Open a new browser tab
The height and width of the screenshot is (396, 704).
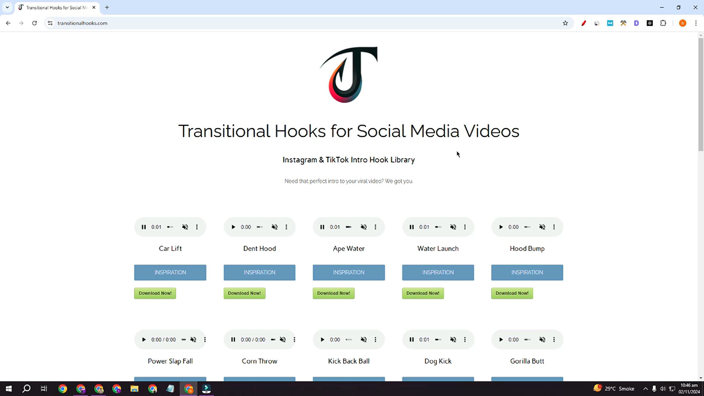107,7
